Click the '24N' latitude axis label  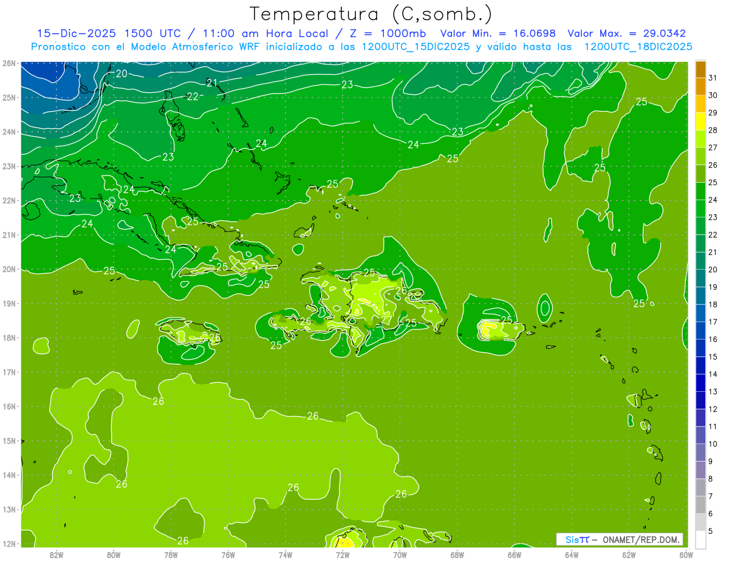pyautogui.click(x=9, y=132)
